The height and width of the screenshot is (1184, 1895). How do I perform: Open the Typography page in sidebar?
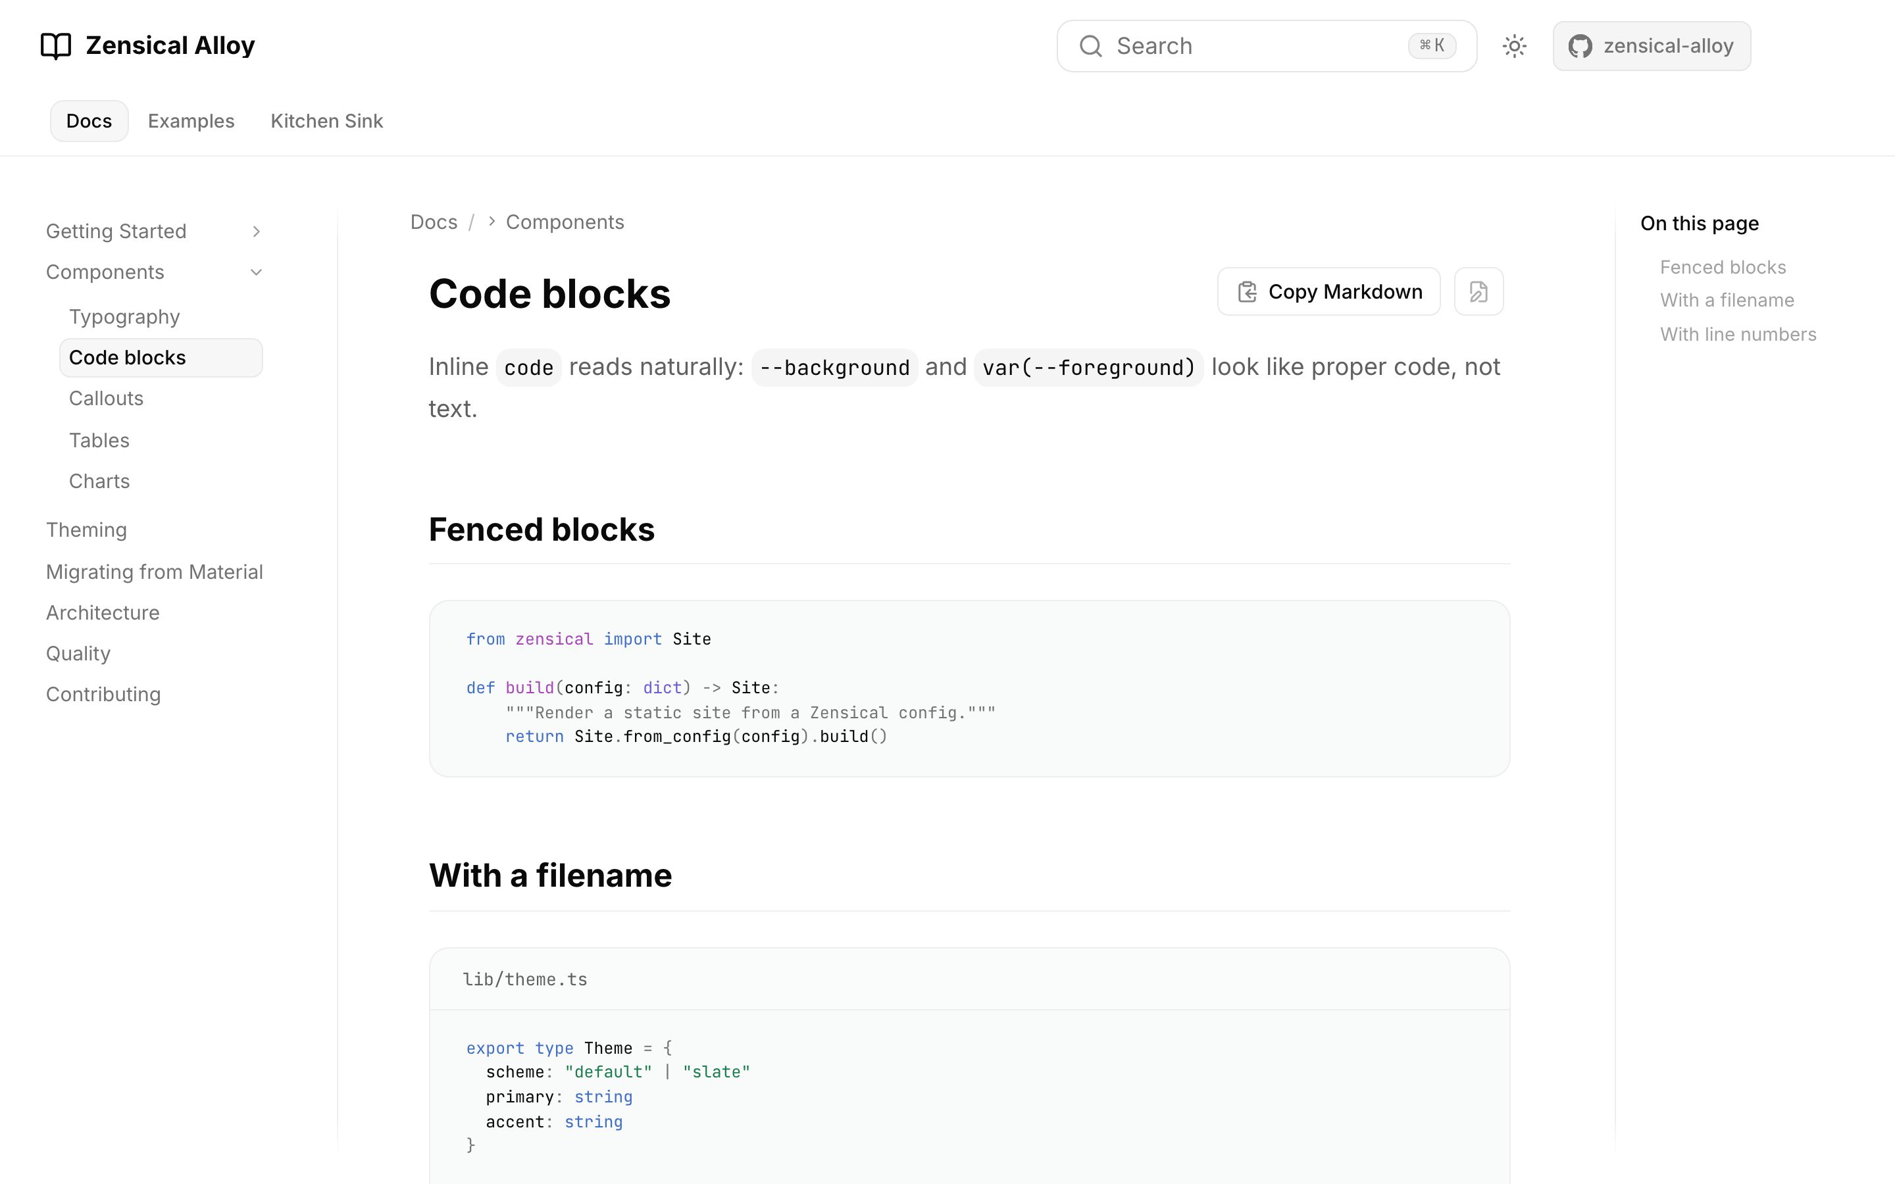[124, 316]
